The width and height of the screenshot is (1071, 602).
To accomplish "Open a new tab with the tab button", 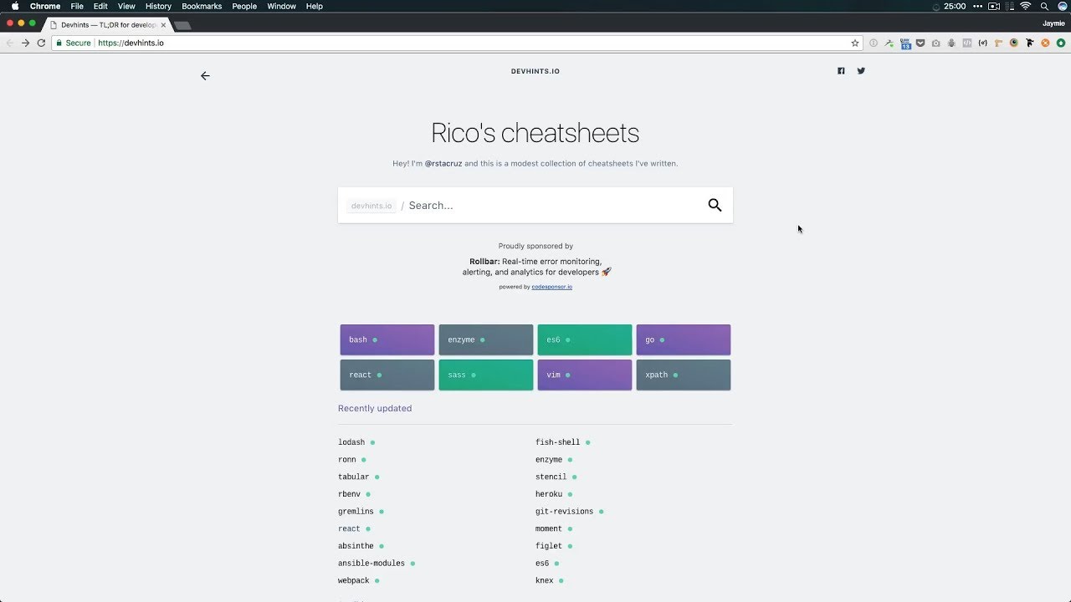I will (182, 25).
